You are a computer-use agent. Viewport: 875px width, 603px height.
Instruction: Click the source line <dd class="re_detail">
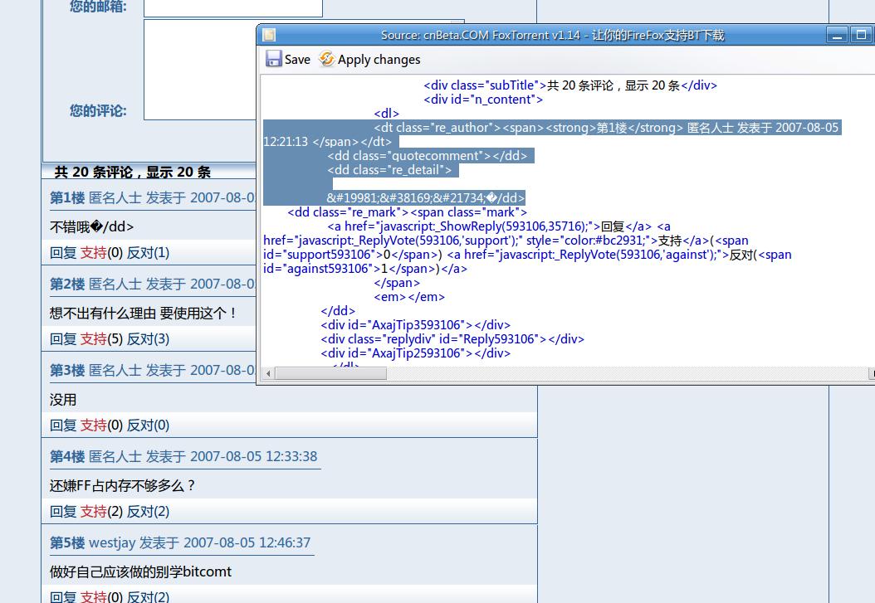(389, 170)
